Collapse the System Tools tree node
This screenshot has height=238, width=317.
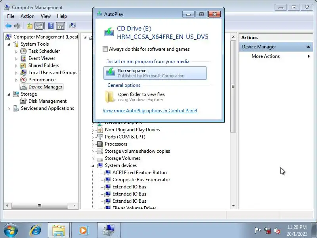click(9, 44)
